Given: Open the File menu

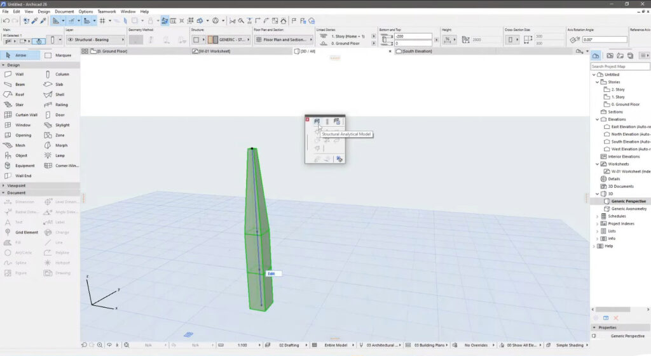Looking at the screenshot, I should (5, 11).
